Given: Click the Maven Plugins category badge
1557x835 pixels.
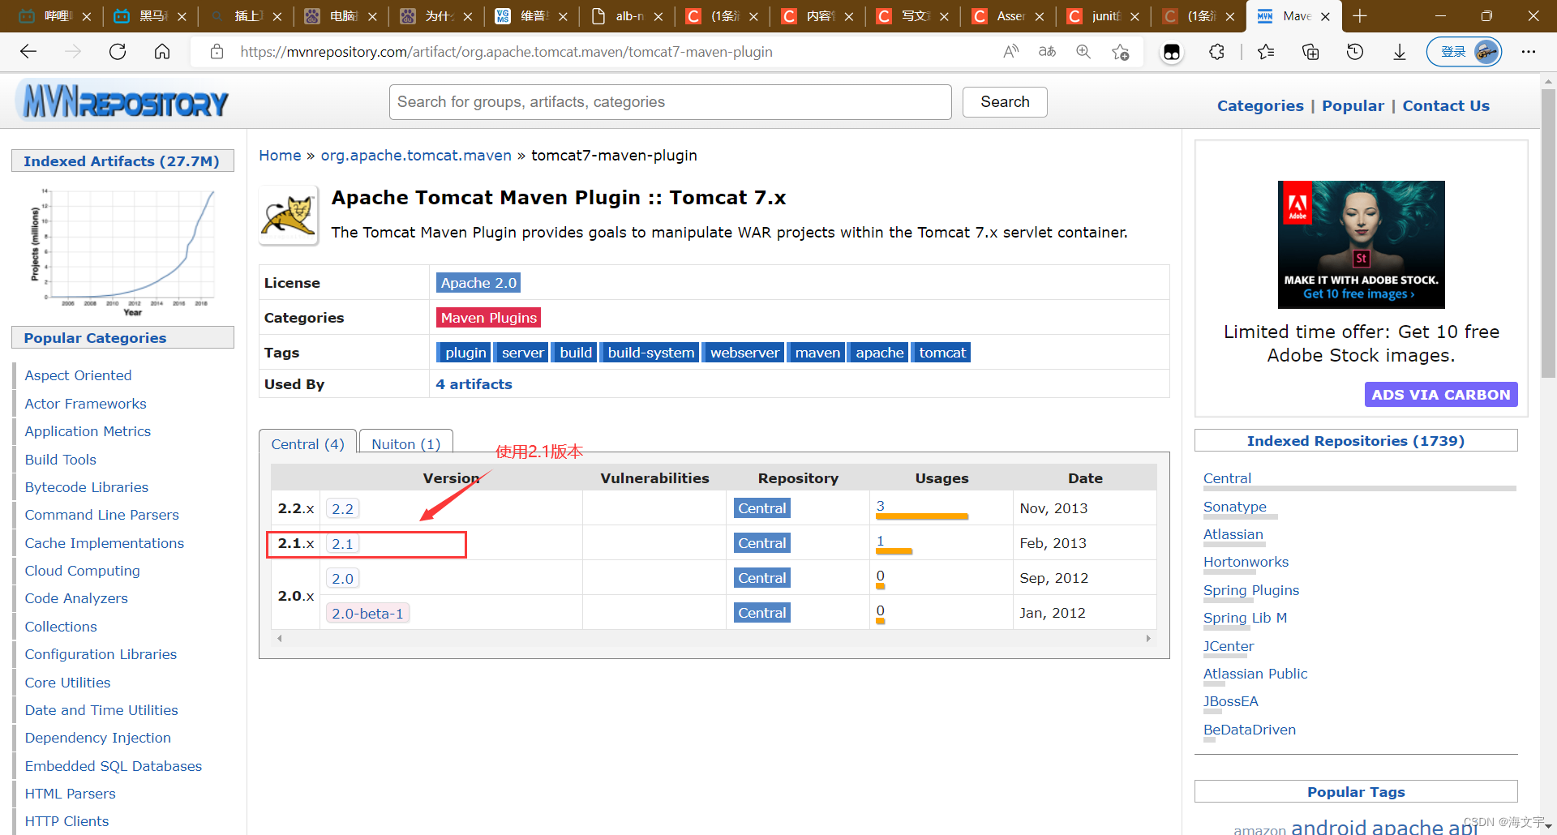Looking at the screenshot, I should click(489, 318).
